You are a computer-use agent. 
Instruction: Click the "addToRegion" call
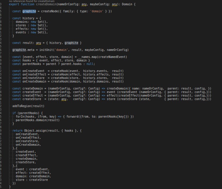click(22, 106)
